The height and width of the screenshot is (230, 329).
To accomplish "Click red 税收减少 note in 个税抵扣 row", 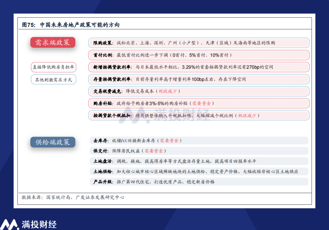I will click(x=247, y=115).
